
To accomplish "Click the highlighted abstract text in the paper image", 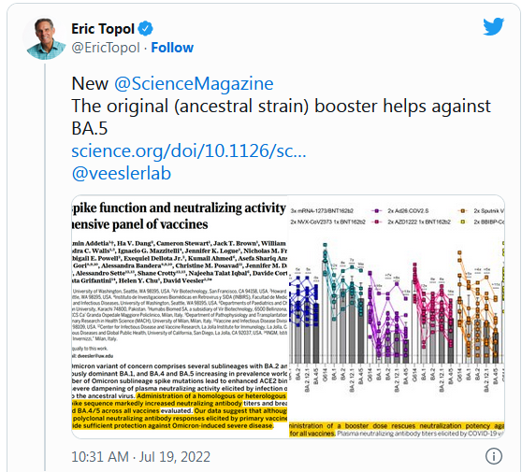I will tap(180, 411).
